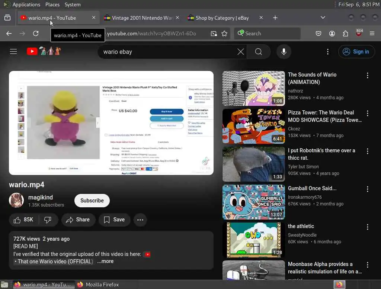Open 'Gumball Once Said...' title link
Viewport: 381px width, 289px height.
[312, 188]
